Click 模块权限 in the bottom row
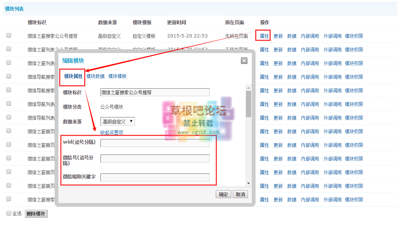Viewport: 397px width, 239px height. pos(354,200)
